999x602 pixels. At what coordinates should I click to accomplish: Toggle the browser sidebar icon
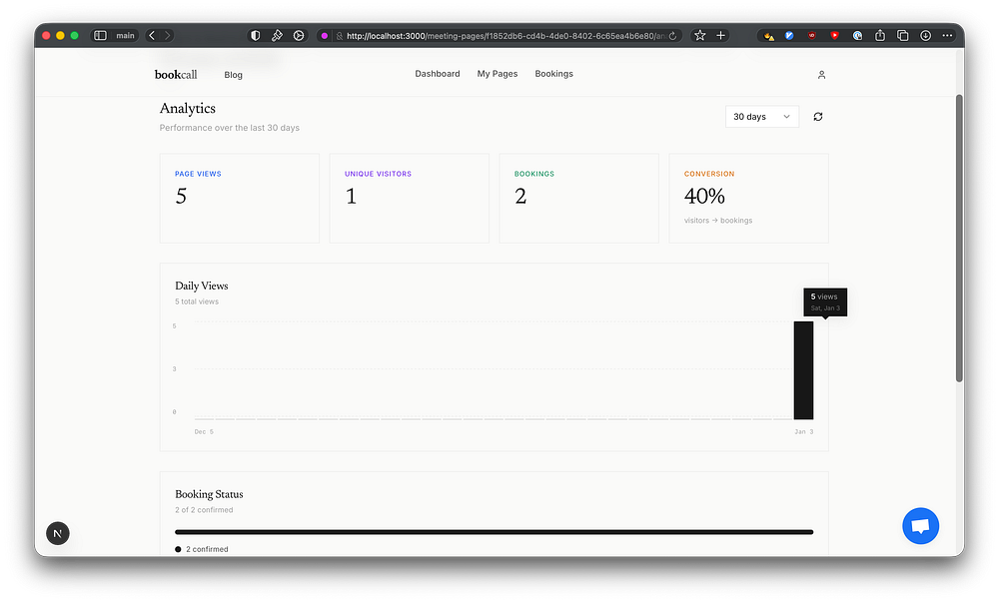(100, 36)
